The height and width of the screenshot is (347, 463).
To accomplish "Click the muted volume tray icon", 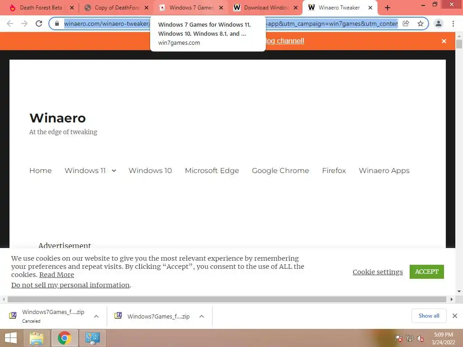I will pyautogui.click(x=420, y=338).
